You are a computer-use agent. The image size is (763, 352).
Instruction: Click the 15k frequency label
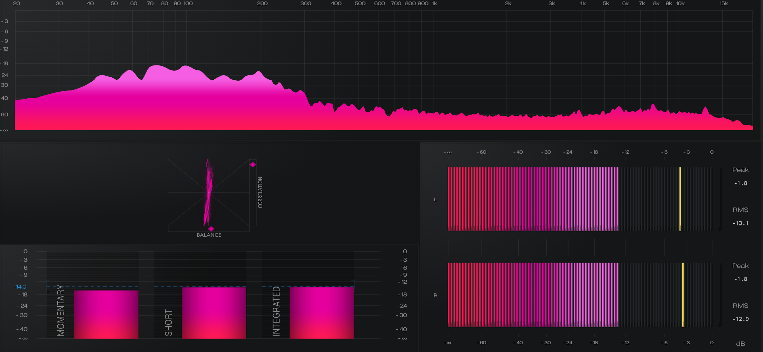point(724,4)
